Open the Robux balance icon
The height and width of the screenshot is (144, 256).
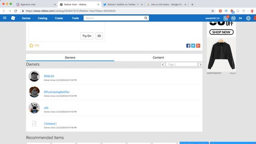(233, 18)
